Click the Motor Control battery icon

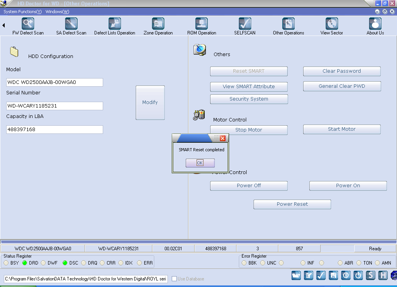pyautogui.click(x=199, y=115)
